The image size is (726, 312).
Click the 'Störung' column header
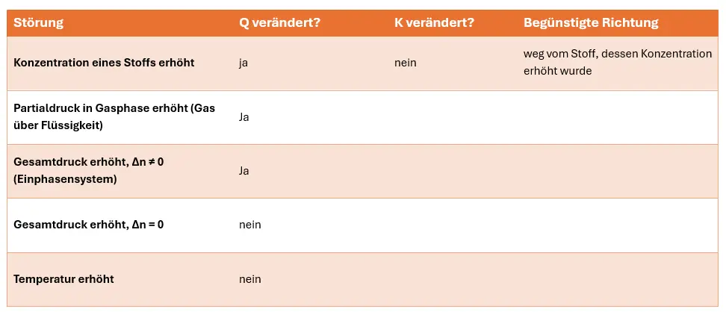(39, 22)
